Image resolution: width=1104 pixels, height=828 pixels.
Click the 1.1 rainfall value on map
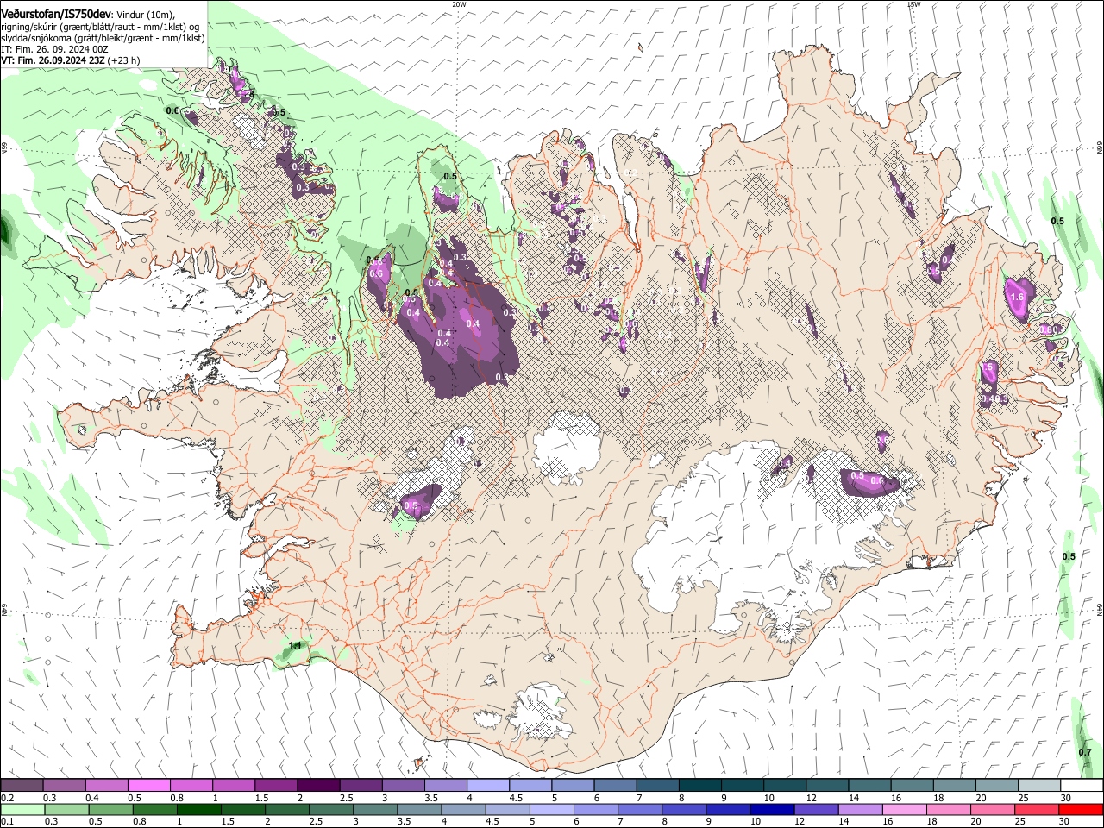(295, 645)
